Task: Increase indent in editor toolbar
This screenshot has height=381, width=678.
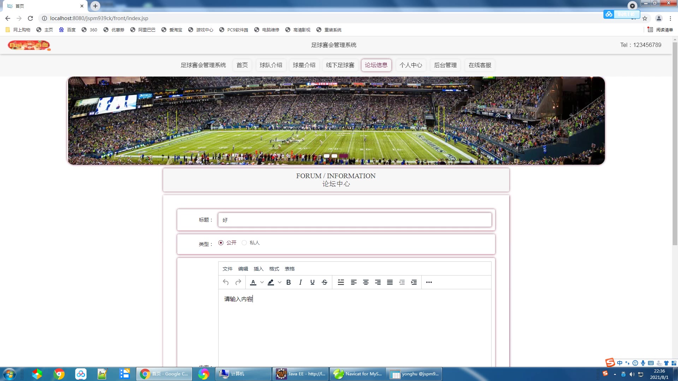Action: coord(414,282)
